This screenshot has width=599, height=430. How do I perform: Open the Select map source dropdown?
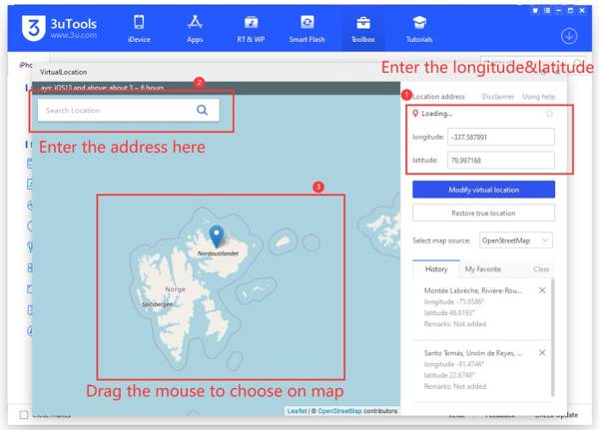click(516, 240)
